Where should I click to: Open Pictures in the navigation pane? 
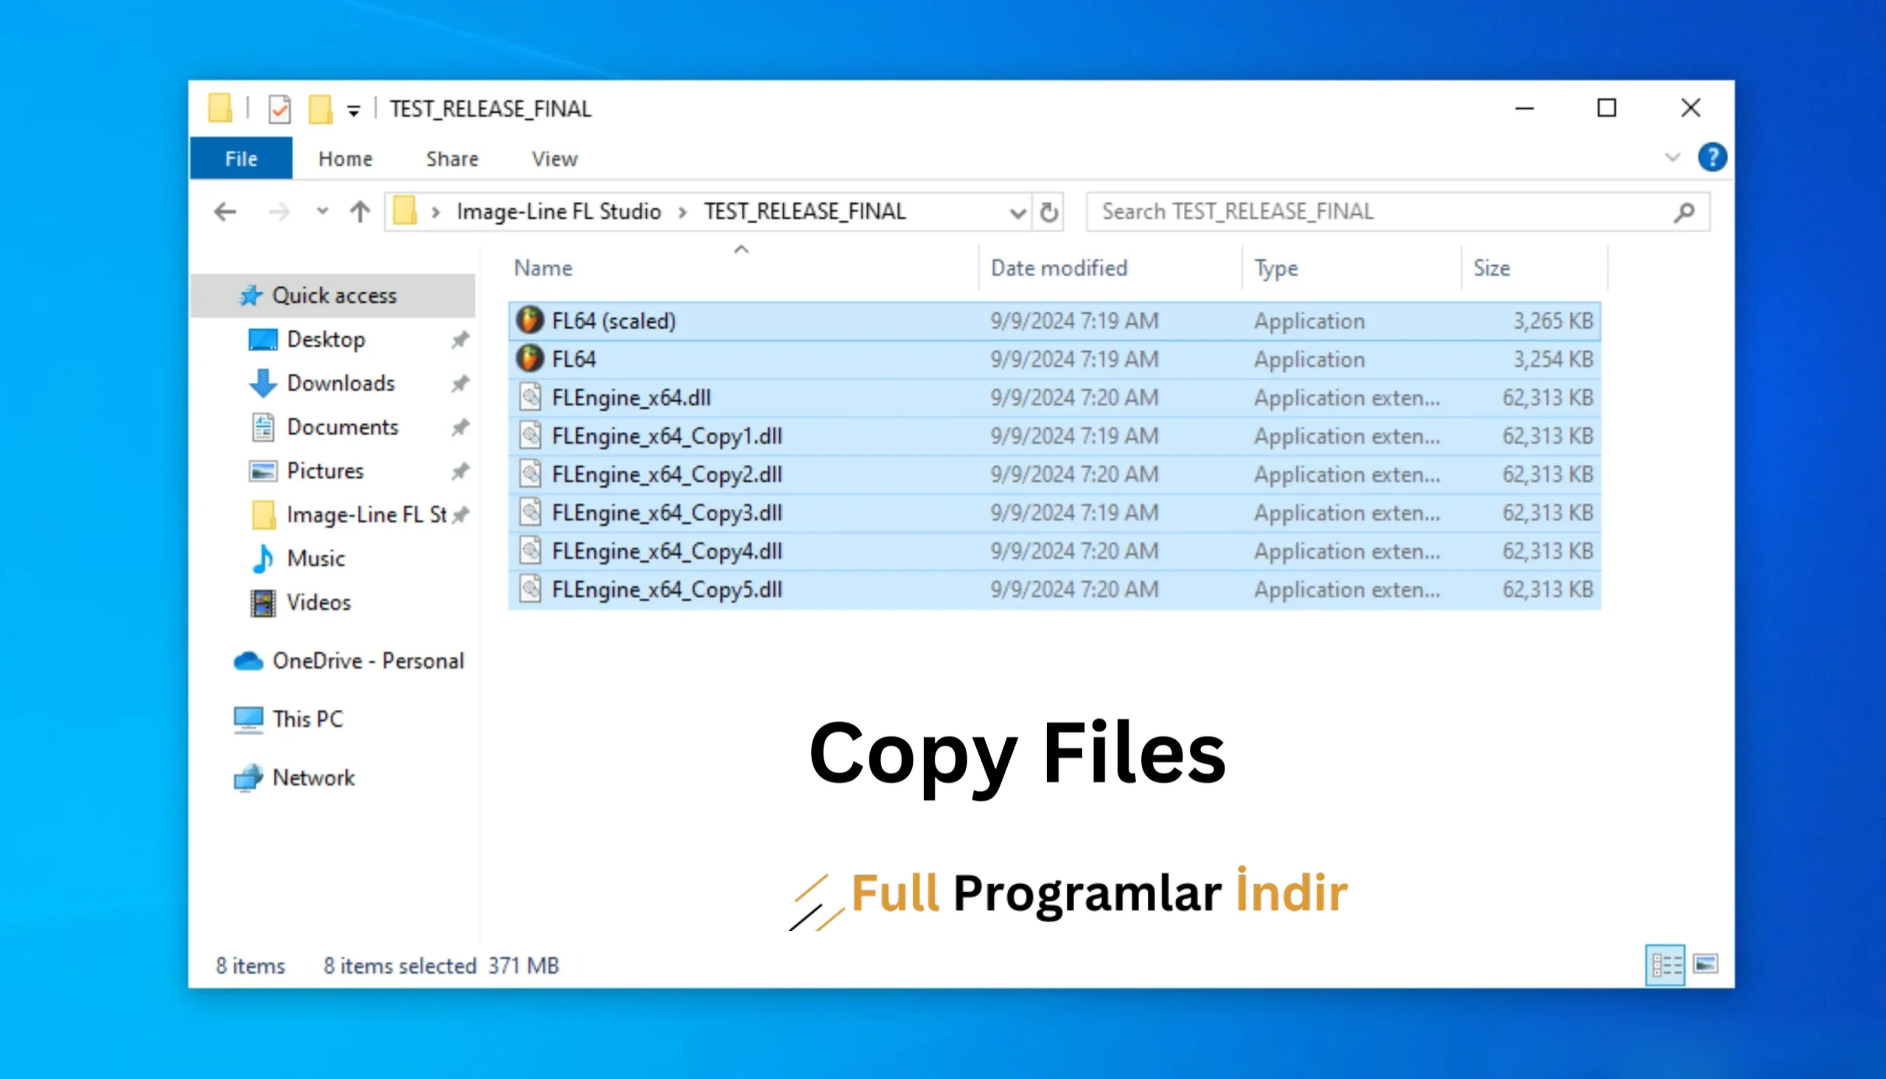325,471
